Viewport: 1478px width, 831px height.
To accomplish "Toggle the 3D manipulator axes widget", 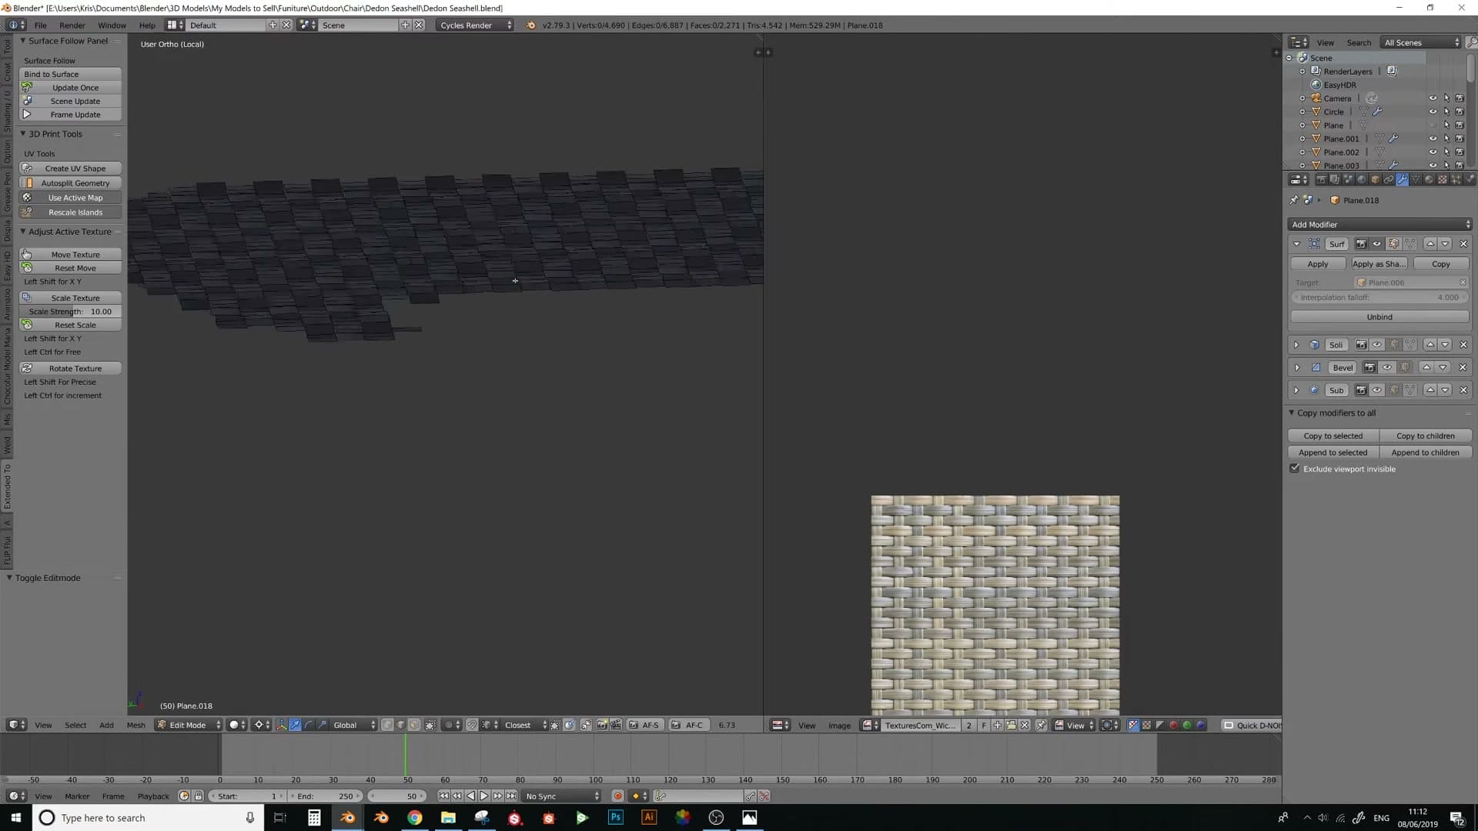I will pyautogui.click(x=282, y=725).
